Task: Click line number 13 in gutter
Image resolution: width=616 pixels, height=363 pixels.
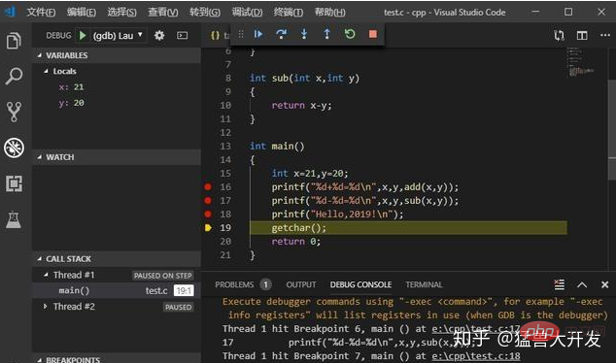Action: [225, 147]
